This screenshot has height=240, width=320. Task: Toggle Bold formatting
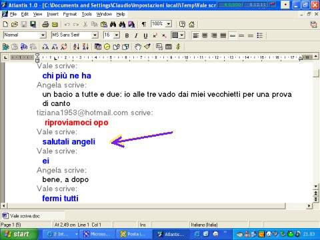(127, 35)
